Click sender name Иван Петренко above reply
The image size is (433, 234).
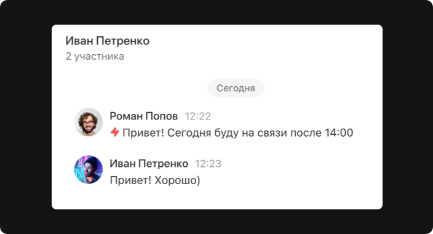coord(149,163)
